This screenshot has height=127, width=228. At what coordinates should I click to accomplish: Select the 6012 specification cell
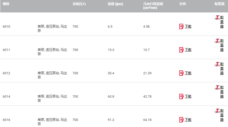(6, 73)
